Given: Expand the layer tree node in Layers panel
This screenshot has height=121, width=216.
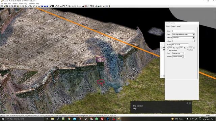Looking at the screenshot, I should [x=162, y=48].
